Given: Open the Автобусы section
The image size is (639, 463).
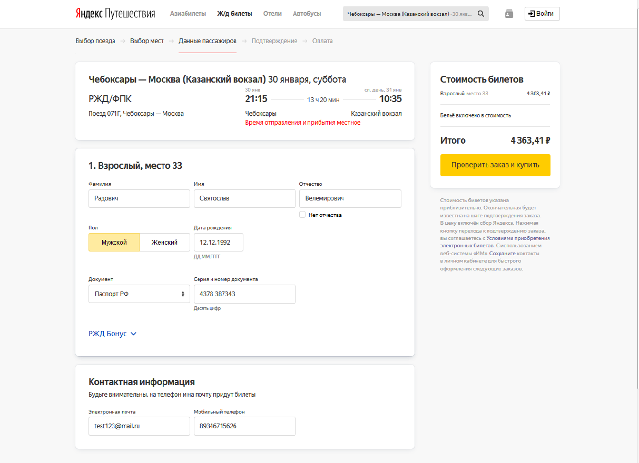Looking at the screenshot, I should click(307, 14).
